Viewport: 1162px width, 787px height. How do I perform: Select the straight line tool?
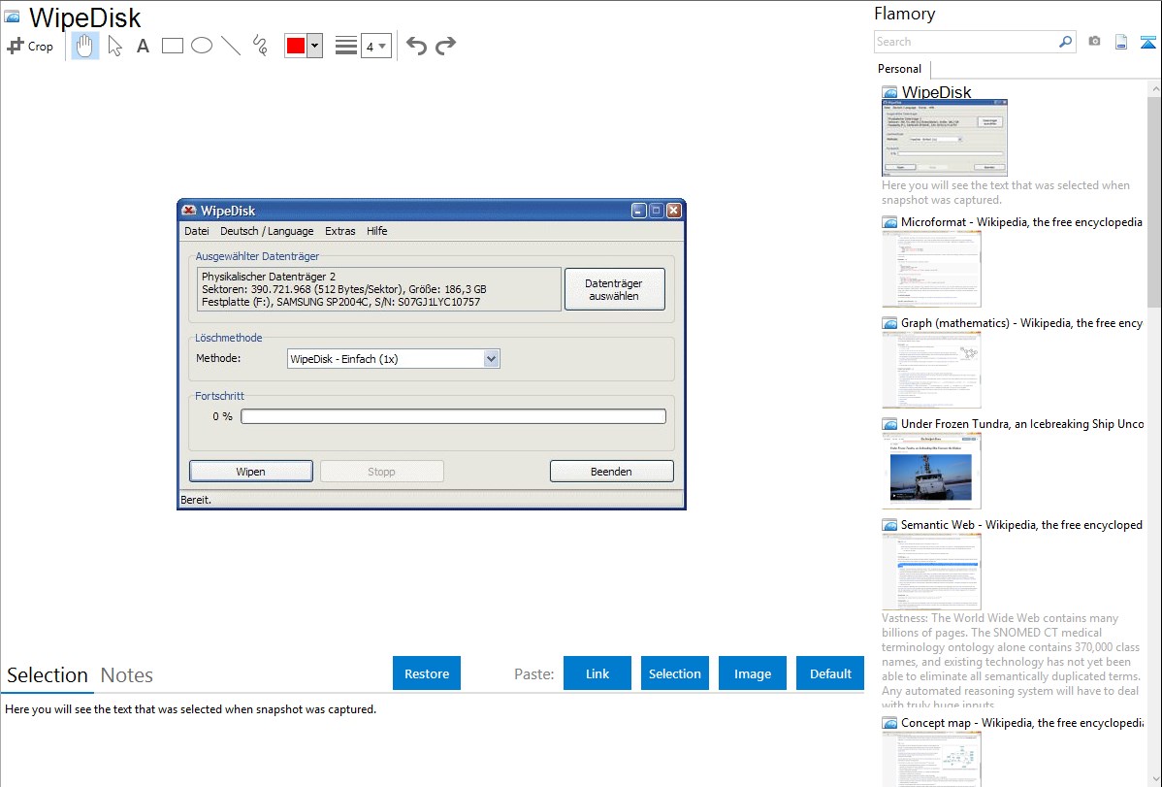[x=231, y=46]
